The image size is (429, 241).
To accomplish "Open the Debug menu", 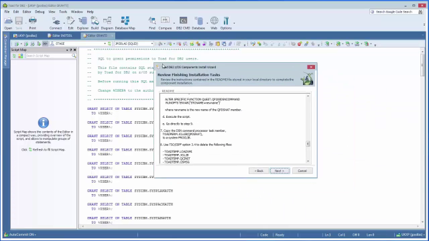I will pyautogui.click(x=40, y=12).
